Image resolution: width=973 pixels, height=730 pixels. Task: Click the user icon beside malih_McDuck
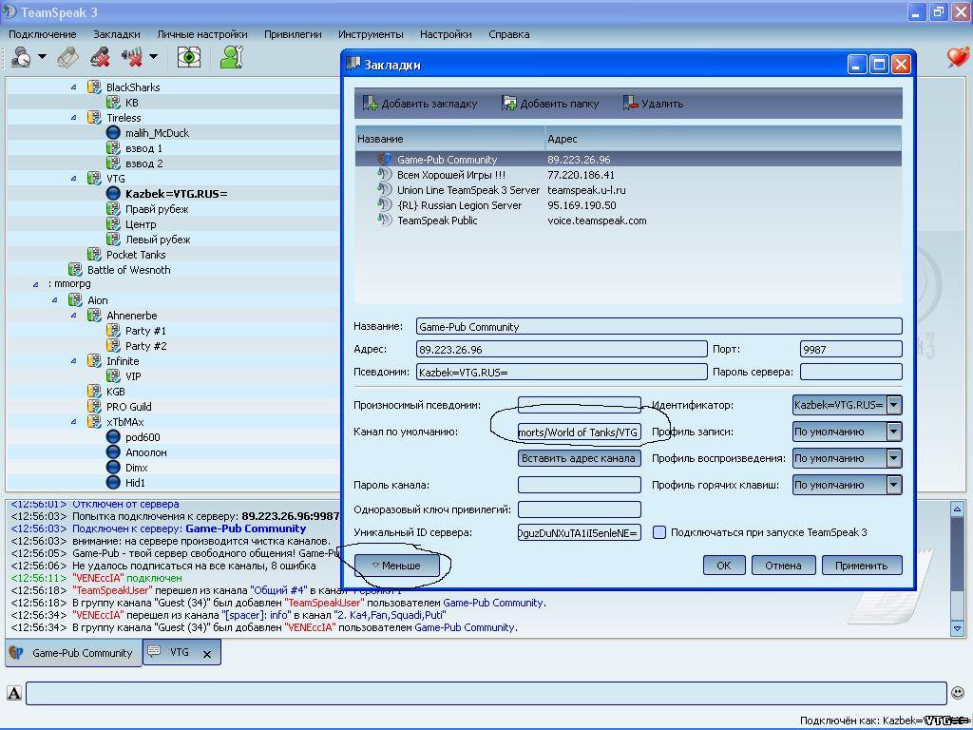[113, 133]
